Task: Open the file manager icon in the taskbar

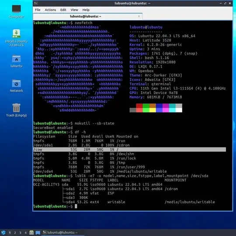Action: coord(31,233)
